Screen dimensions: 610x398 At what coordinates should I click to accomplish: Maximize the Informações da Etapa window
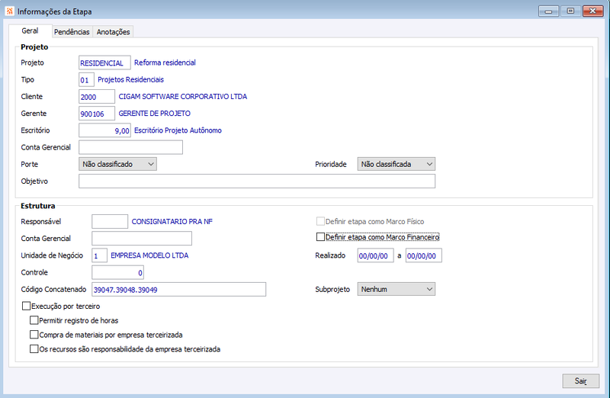point(570,11)
